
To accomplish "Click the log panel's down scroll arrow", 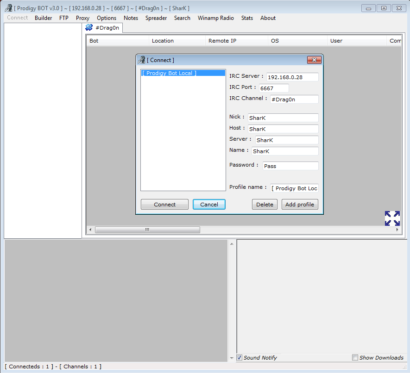I will [232, 358].
